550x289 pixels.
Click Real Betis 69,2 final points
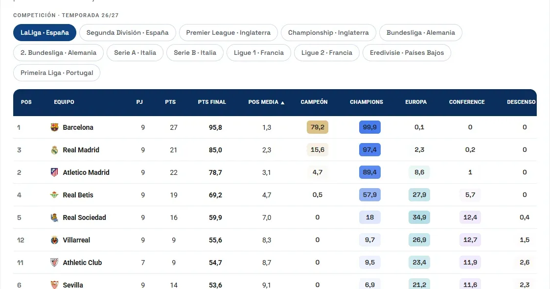click(215, 195)
